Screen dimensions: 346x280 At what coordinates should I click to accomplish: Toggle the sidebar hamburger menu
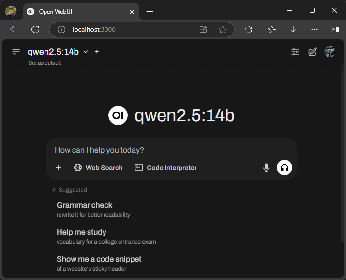tap(16, 52)
